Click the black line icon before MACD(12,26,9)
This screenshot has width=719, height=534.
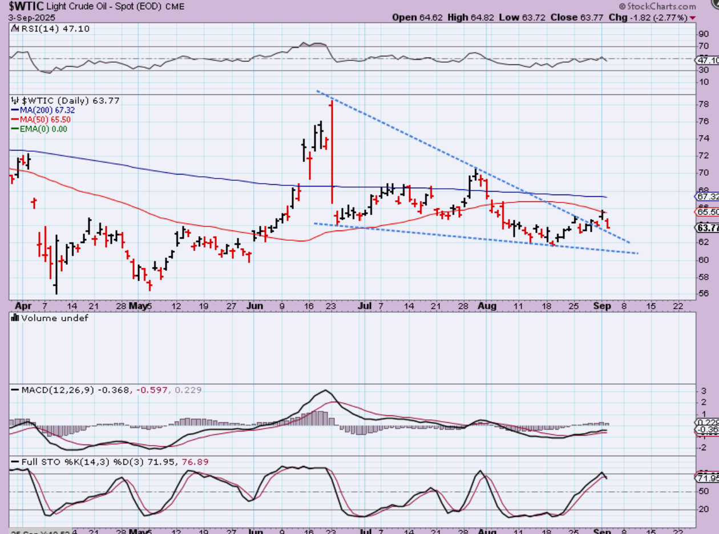pos(15,390)
